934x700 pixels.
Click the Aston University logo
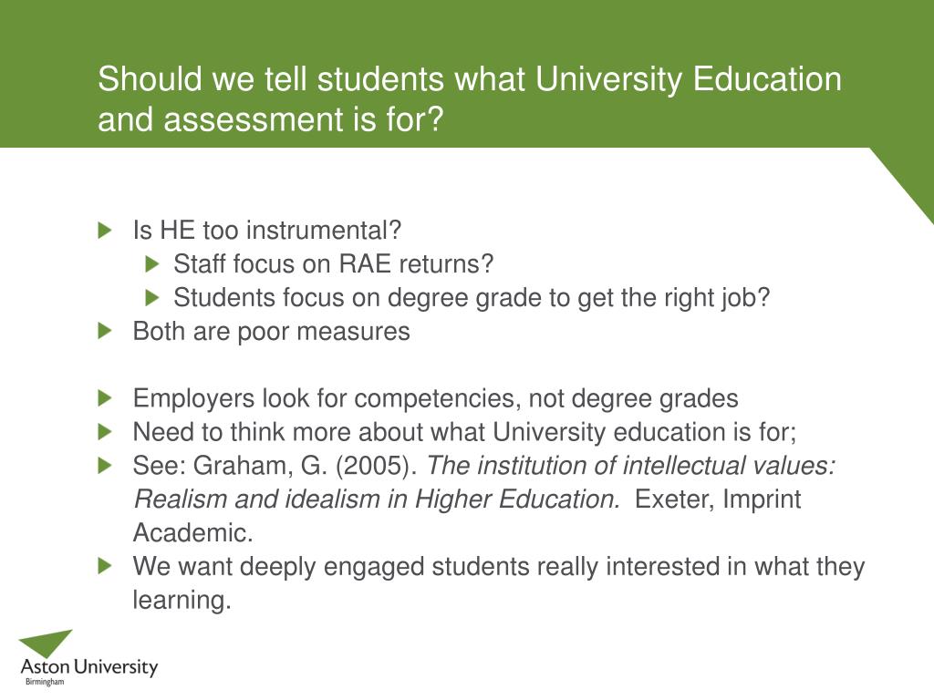(88, 658)
